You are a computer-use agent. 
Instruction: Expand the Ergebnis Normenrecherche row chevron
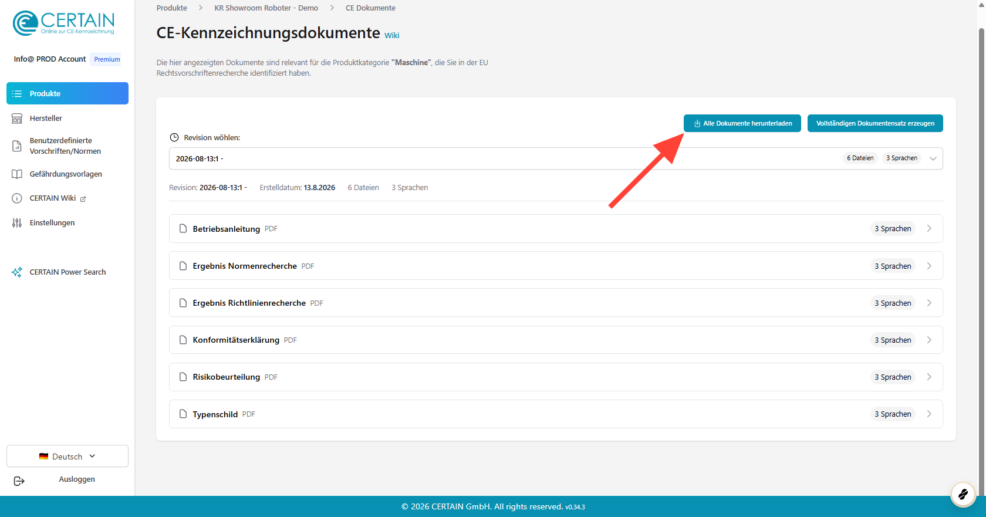[929, 266]
